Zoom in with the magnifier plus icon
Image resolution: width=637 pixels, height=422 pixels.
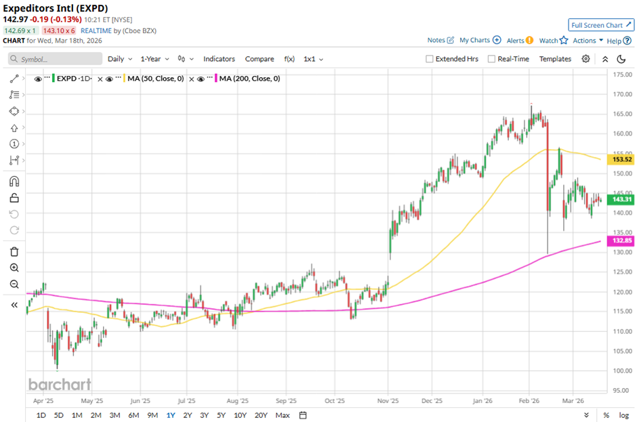14,268
